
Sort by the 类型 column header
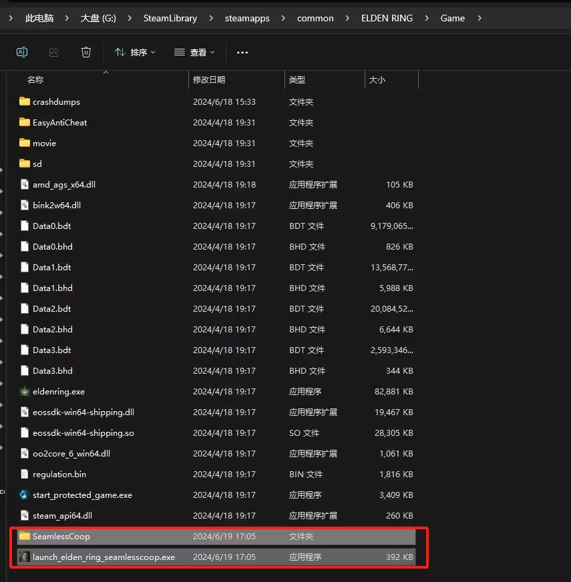click(x=297, y=80)
